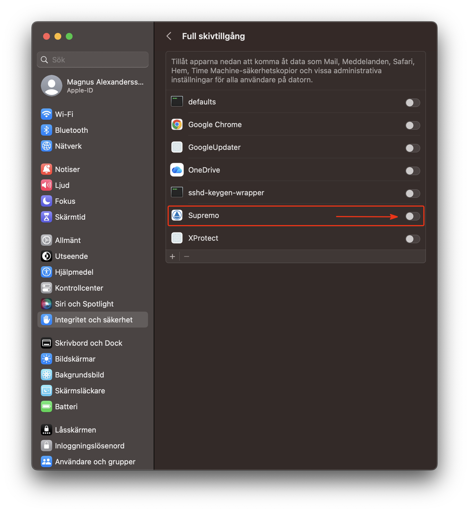469x512 pixels.
Task: Click the Sök search field
Action: click(x=93, y=60)
